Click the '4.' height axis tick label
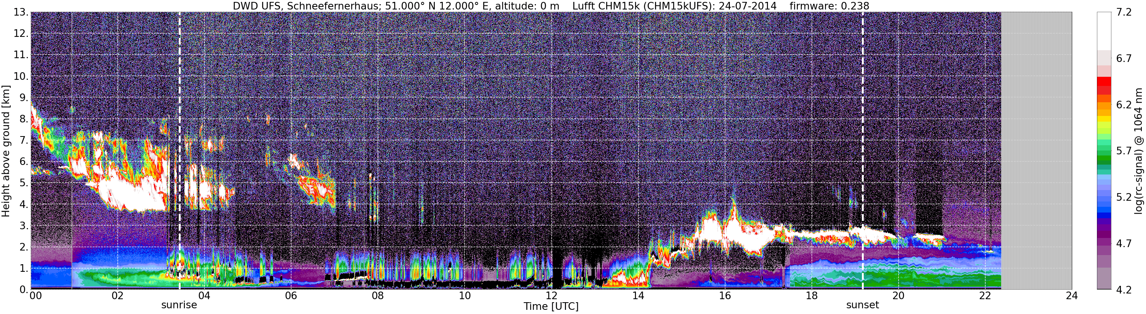 coord(24,205)
